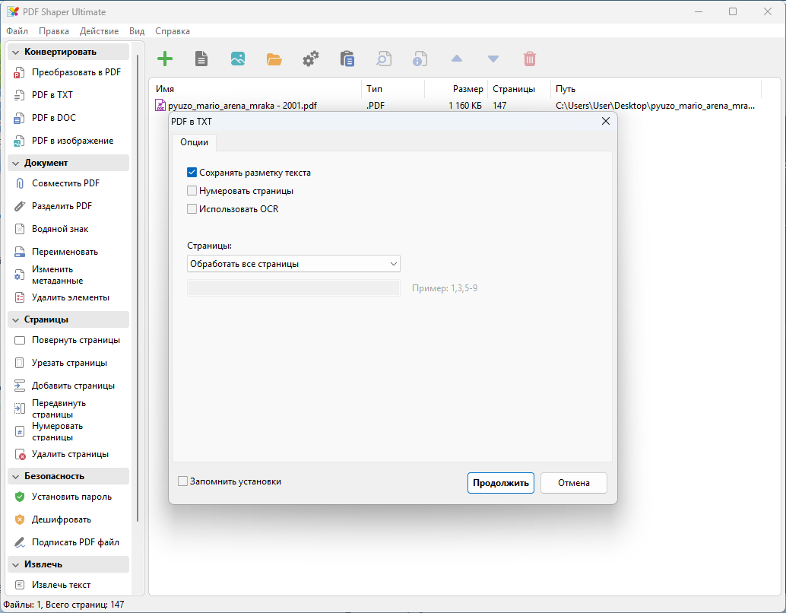Open Установить пароль security tool
Viewport: 786px width, 613px height.
[x=71, y=497]
